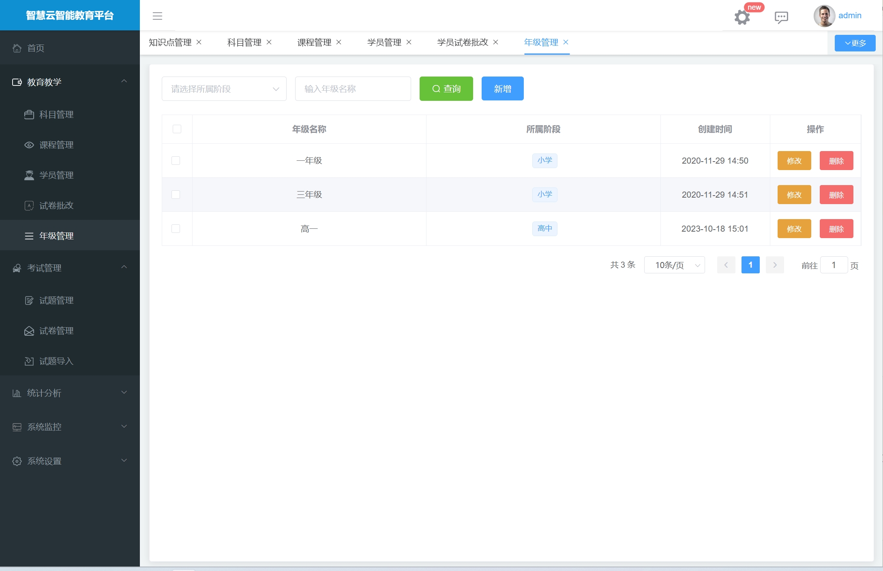Check the checkbox for 一年级 row
Viewport: 883px width, 571px height.
point(176,161)
